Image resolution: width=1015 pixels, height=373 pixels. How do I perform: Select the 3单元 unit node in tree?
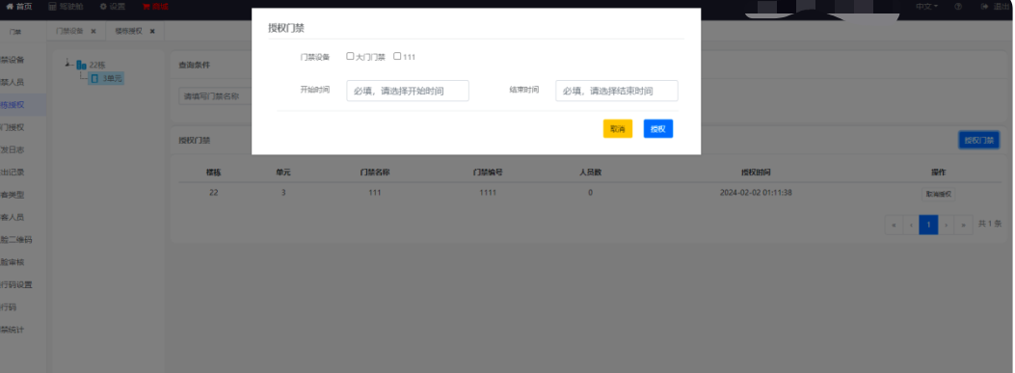pyautogui.click(x=106, y=79)
